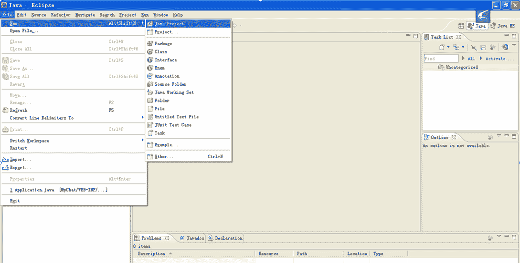520x263 pixels.
Task: Click Export... in the File menu
Action: [74, 168]
